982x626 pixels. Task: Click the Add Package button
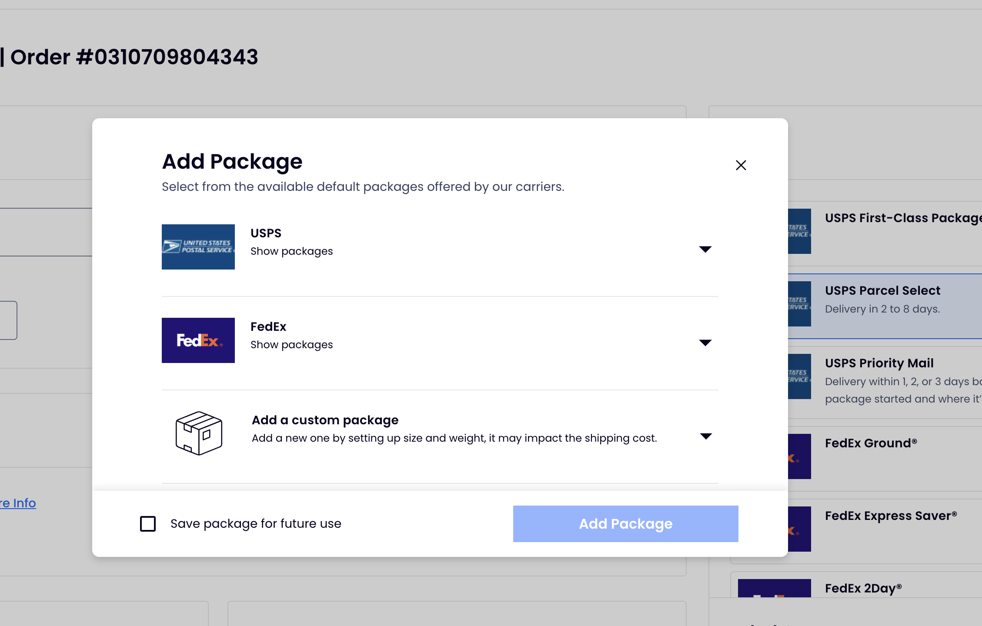625,524
